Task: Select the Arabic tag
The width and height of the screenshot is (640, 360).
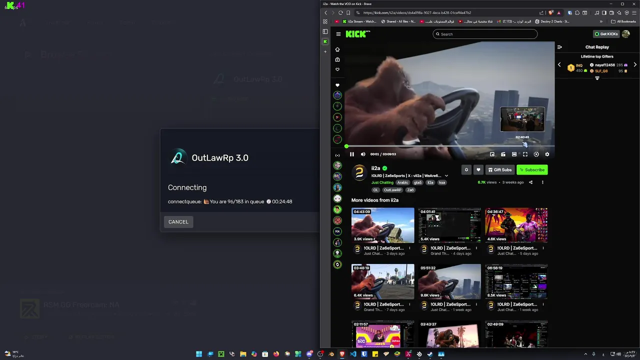Action: [x=403, y=182]
